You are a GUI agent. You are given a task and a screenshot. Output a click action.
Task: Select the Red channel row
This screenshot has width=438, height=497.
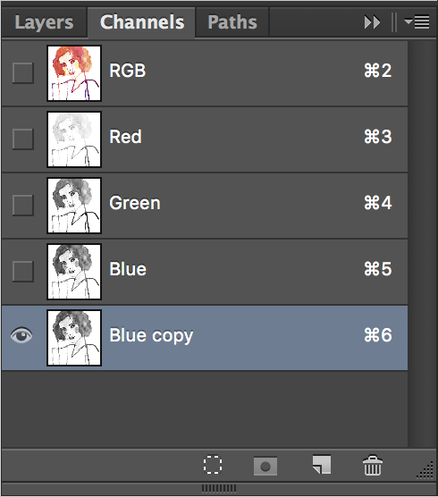[205, 139]
